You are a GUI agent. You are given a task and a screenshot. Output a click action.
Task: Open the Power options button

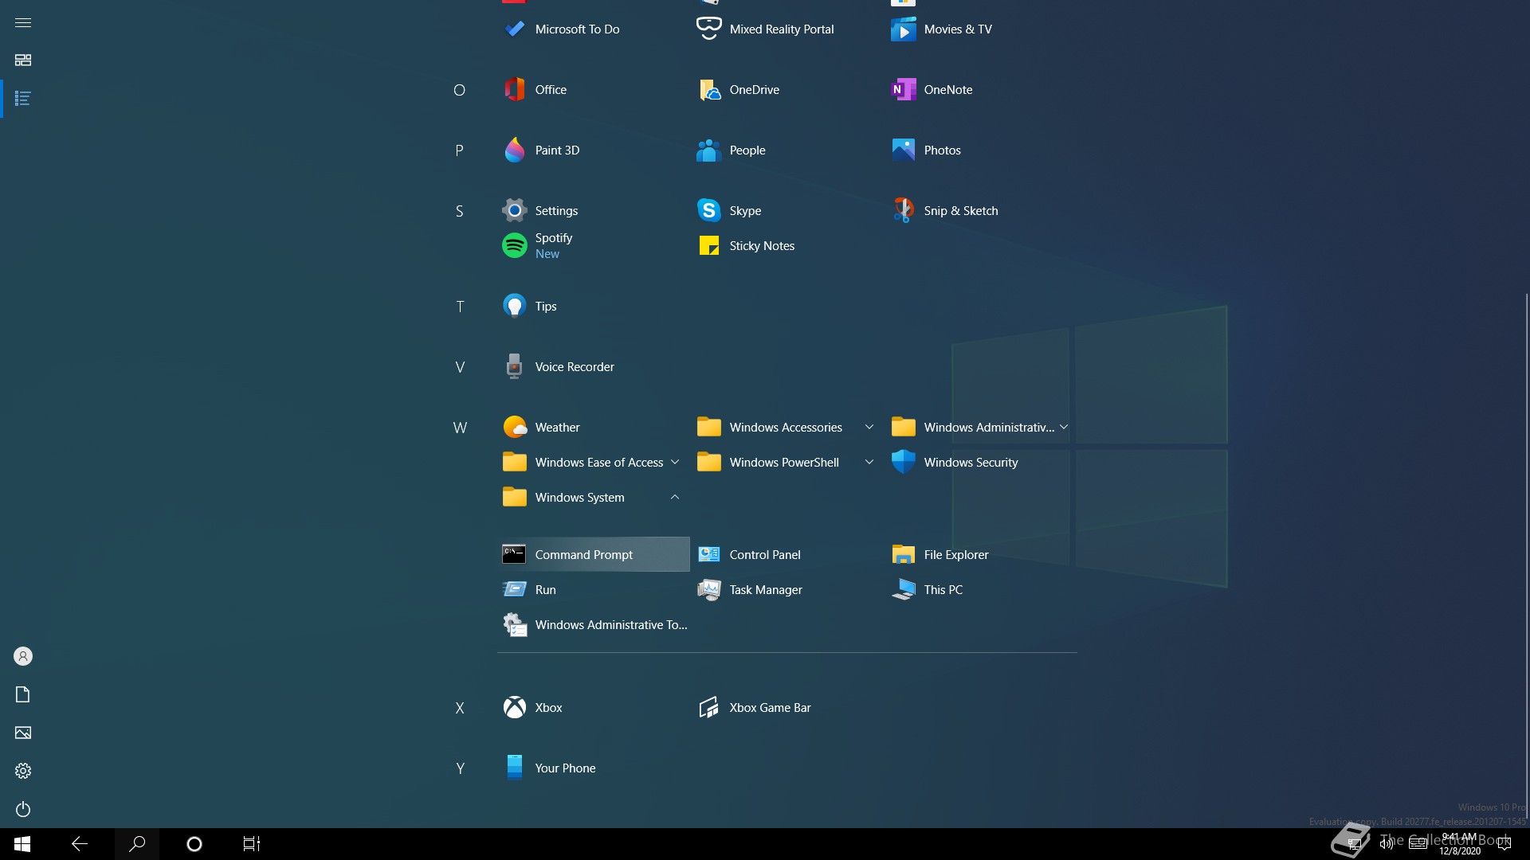click(x=23, y=809)
